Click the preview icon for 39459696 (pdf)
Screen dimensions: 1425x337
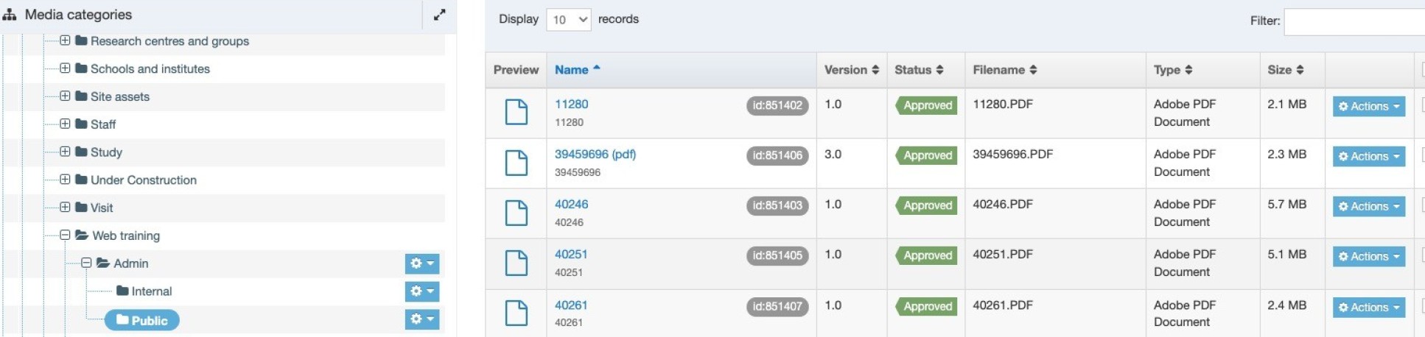pos(516,163)
